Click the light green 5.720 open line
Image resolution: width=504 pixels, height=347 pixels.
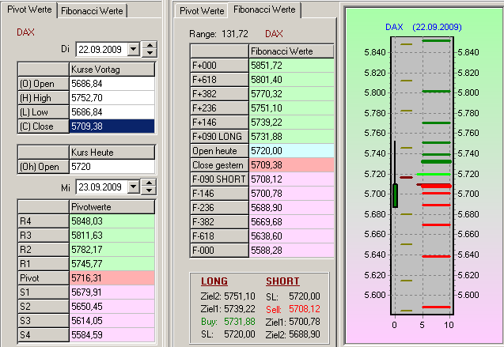[x=434, y=174]
